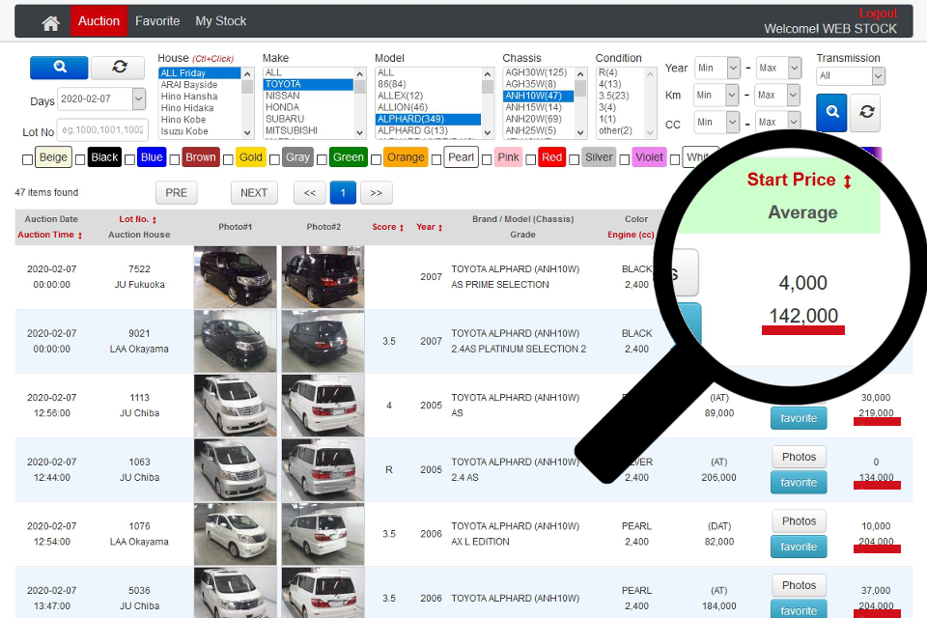Image resolution: width=927 pixels, height=618 pixels.
Task: Click the blue search icon under Transmission
Action: [831, 112]
